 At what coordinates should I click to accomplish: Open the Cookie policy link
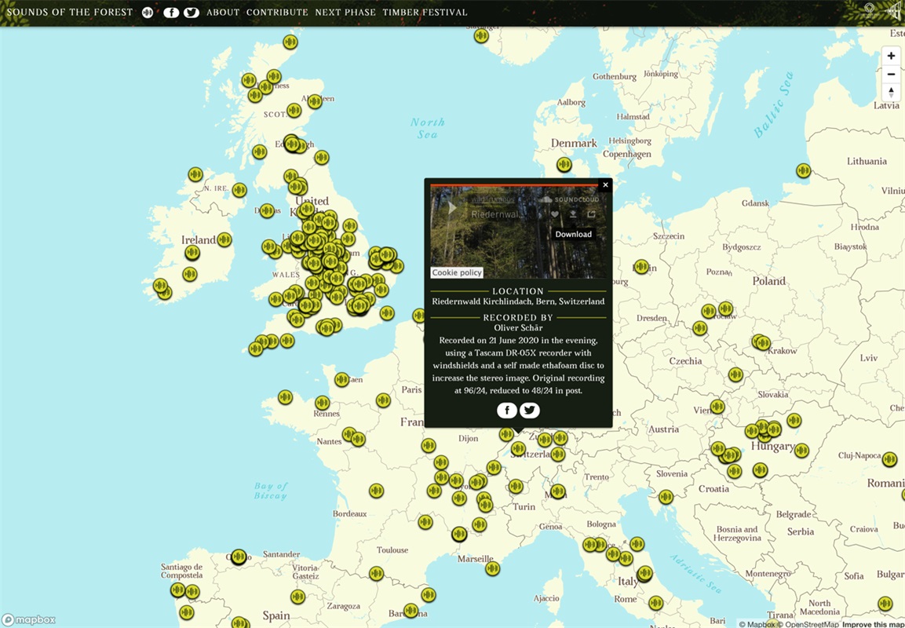(457, 273)
